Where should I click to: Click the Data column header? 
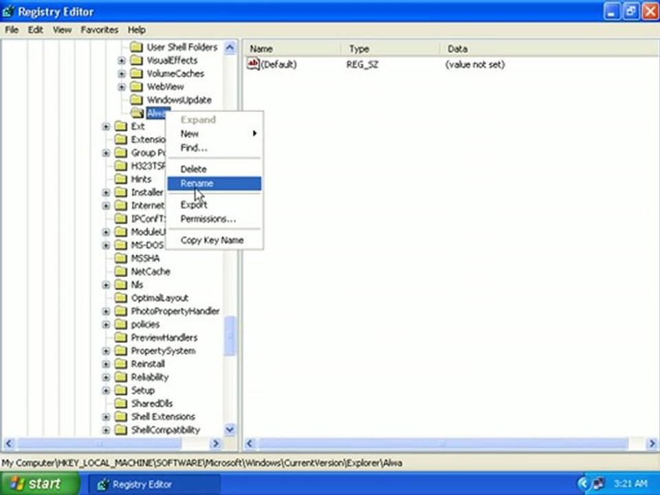[550, 49]
